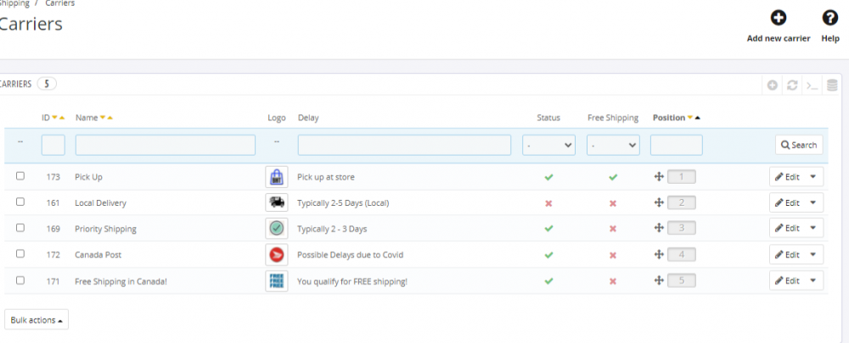This screenshot has height=343, width=849.
Task: Click the Name filter input field
Action: tap(165, 146)
